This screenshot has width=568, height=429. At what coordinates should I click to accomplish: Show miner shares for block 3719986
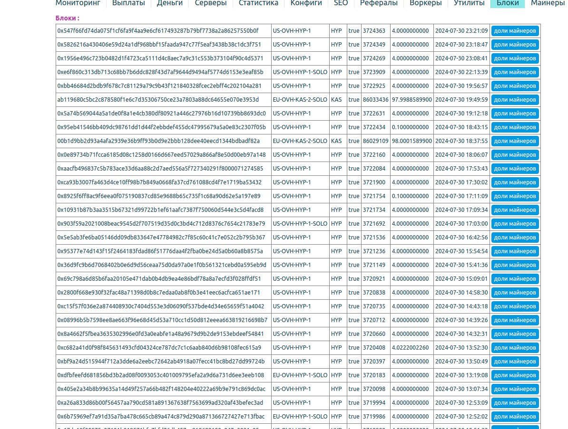(515, 417)
